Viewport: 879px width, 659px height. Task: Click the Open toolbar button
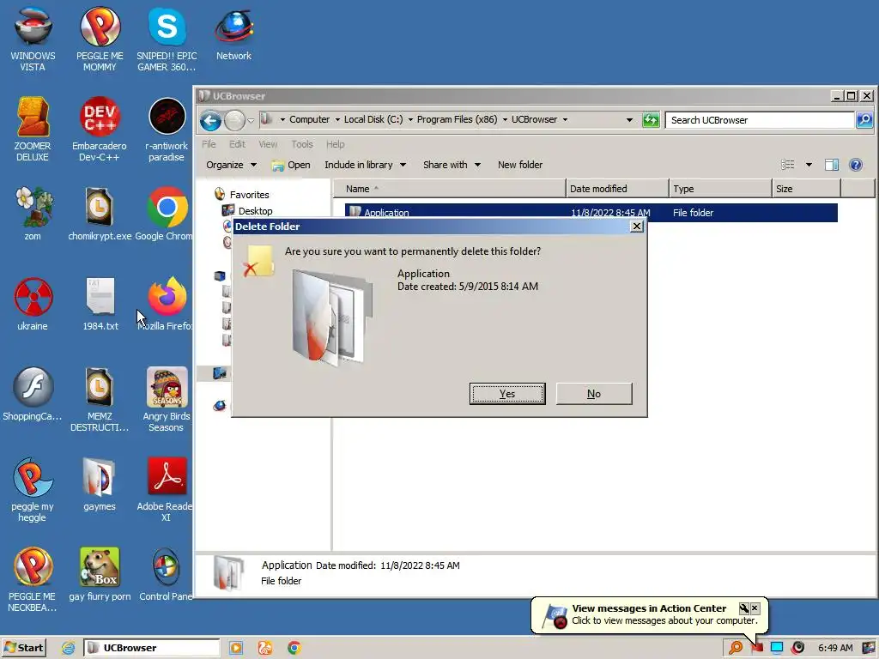[x=291, y=165]
